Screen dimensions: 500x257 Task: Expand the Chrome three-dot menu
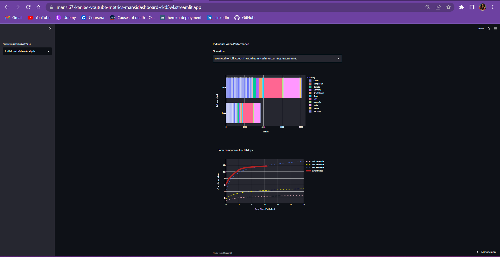point(493,7)
